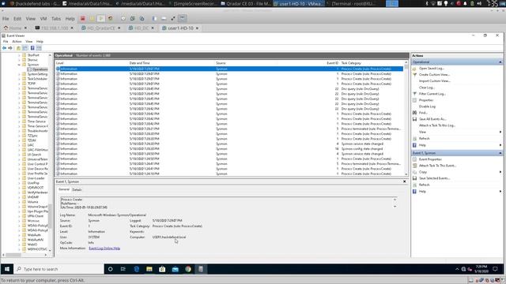Open Microsoft Edge from the taskbar
506x284 pixels.
136,269
